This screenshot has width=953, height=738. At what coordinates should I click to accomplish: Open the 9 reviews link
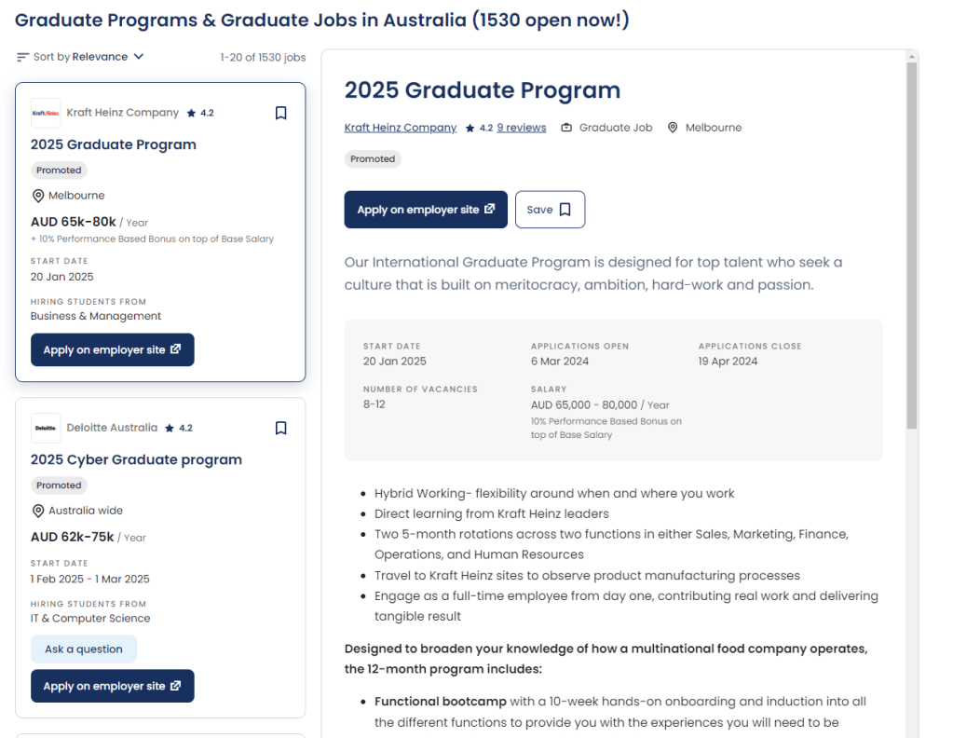(x=522, y=128)
